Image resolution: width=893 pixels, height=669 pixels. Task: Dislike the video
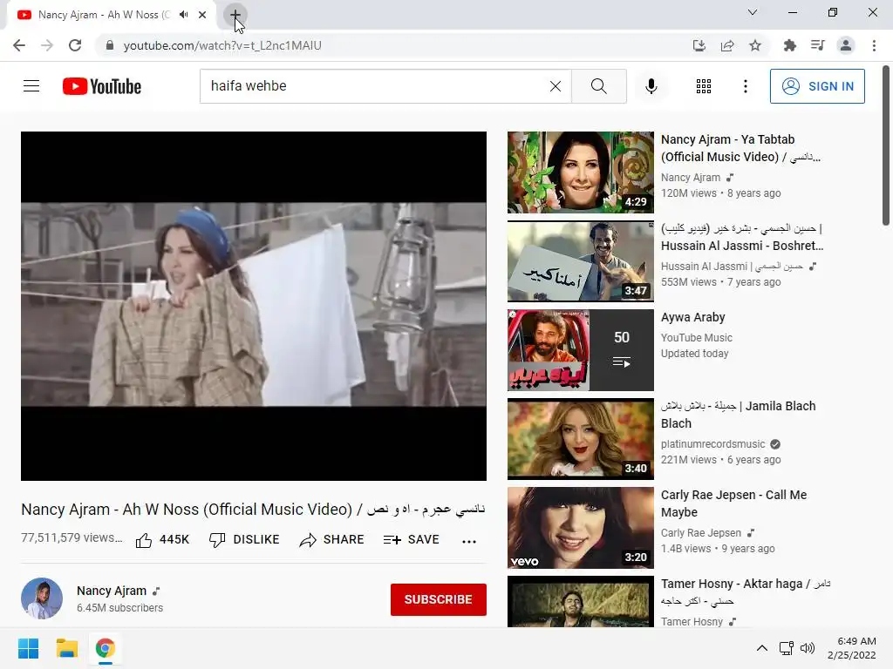click(x=244, y=539)
